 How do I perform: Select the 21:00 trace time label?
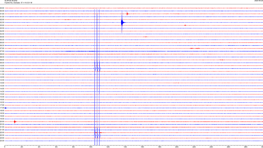click(x=2, y=127)
